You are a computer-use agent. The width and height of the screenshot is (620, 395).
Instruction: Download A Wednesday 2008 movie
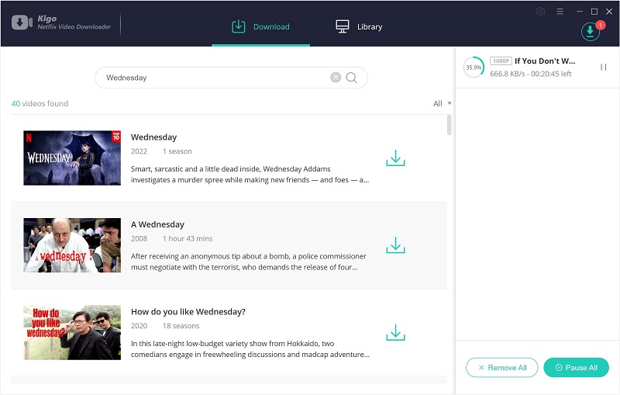coord(395,245)
